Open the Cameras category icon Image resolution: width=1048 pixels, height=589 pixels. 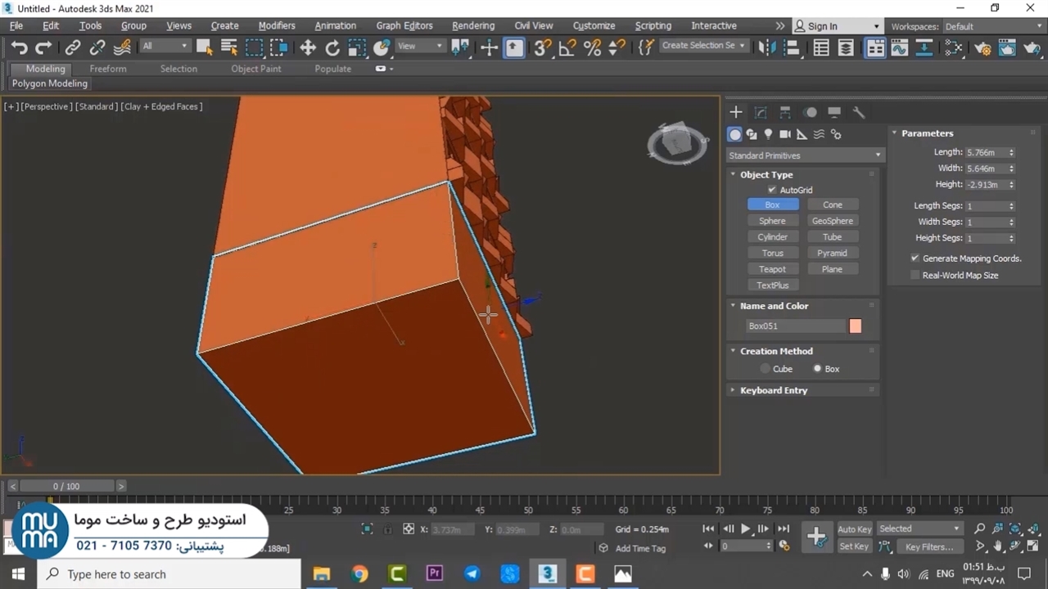[x=784, y=134]
